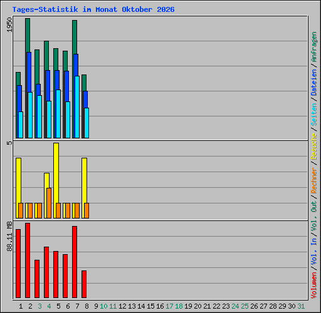Click the cyan Seiten bar for day 6
The height and width of the screenshot is (313, 321).
68,120
